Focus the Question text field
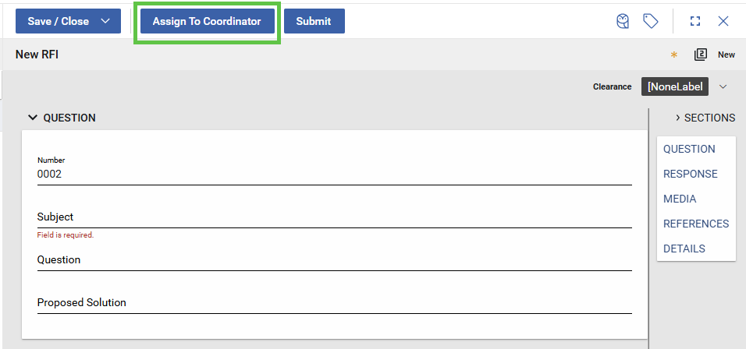 (334, 260)
